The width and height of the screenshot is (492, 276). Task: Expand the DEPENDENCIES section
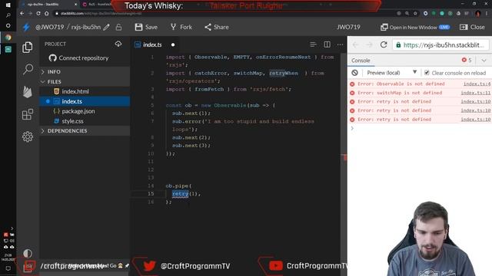click(x=85, y=131)
